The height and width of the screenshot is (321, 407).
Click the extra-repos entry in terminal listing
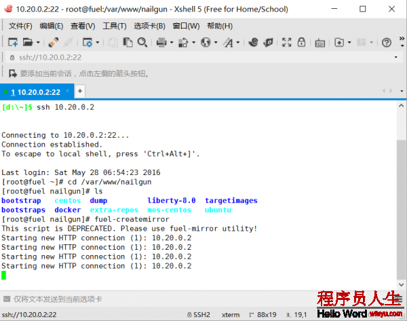(114, 210)
